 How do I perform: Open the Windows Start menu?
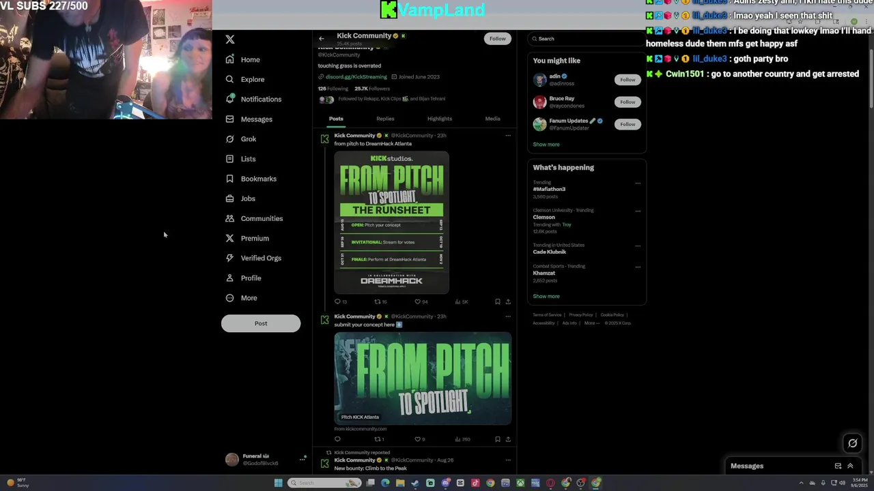pyautogui.click(x=278, y=483)
